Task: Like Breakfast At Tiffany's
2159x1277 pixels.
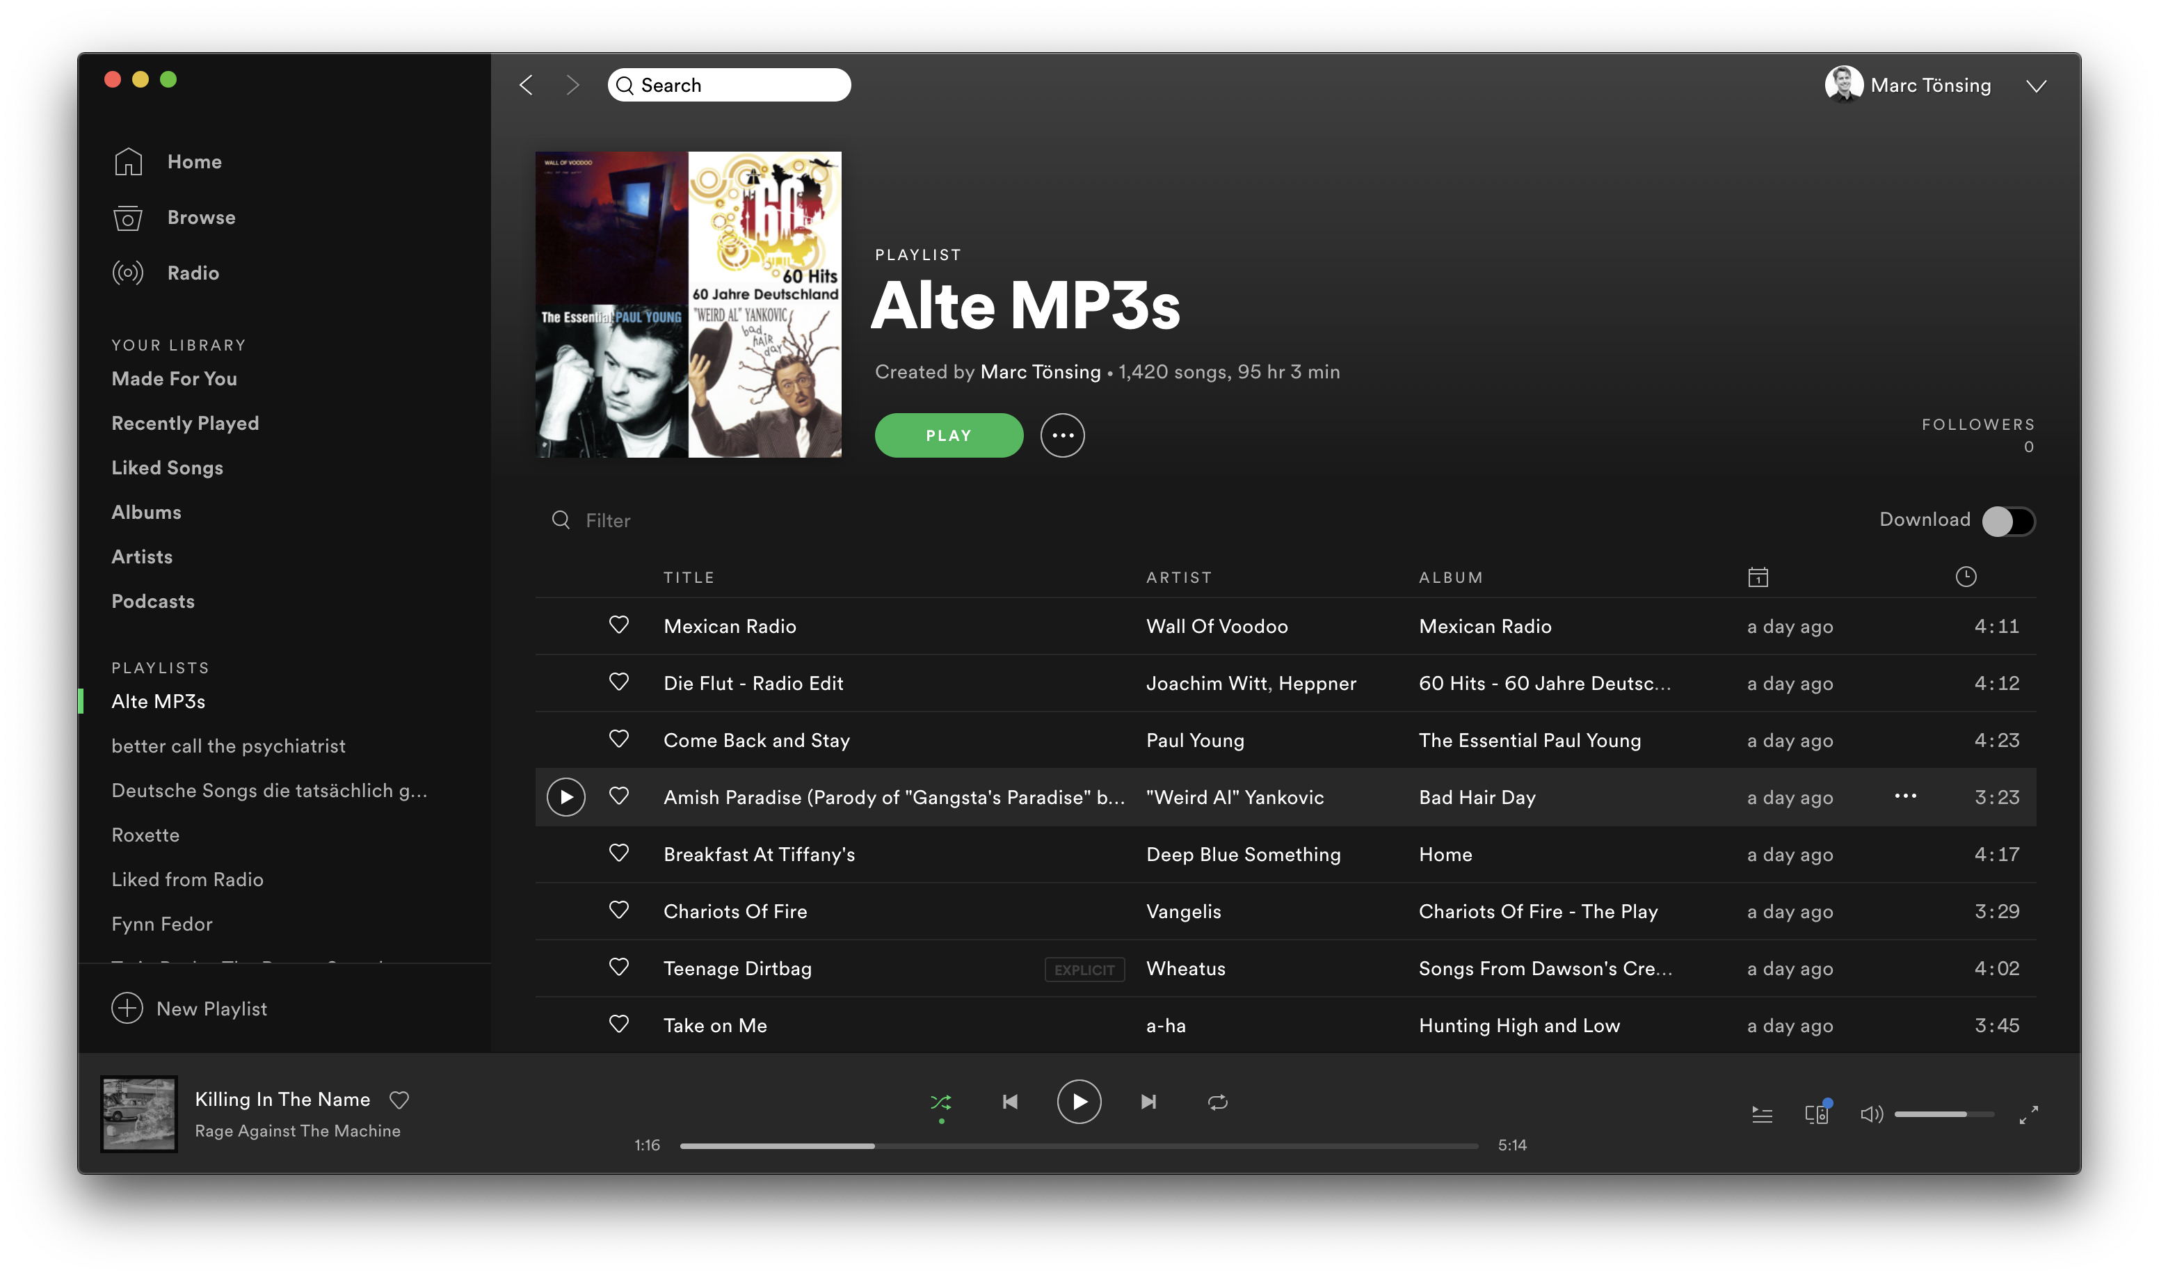Action: point(619,853)
